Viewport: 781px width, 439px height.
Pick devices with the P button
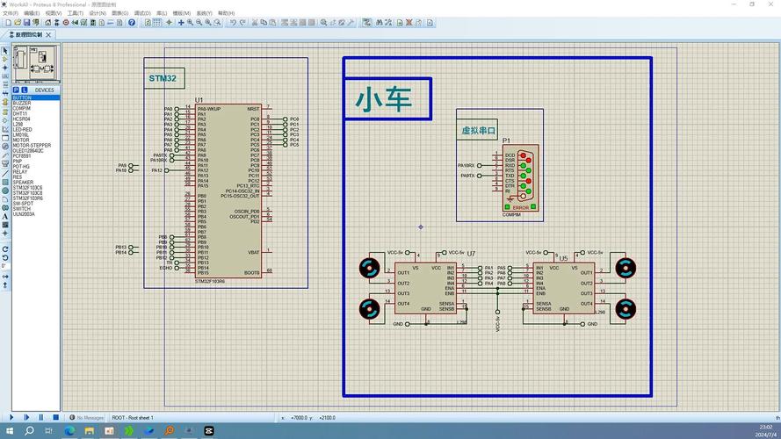coord(17,90)
